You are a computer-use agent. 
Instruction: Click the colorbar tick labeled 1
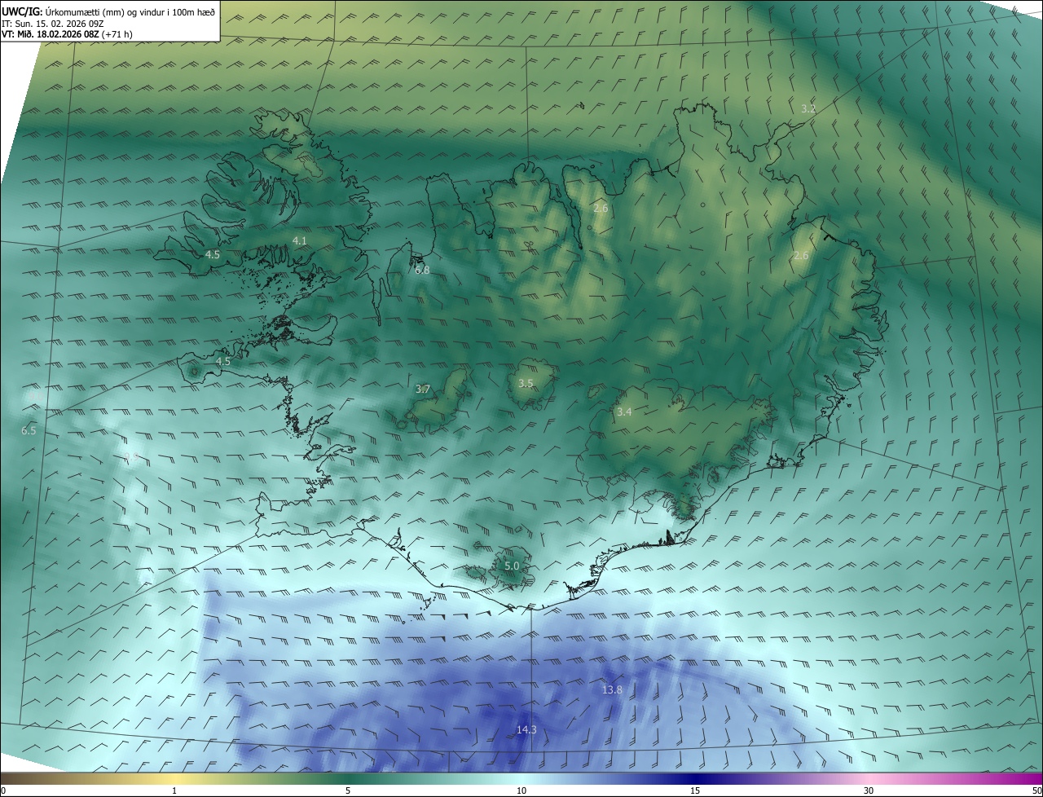[x=174, y=791]
